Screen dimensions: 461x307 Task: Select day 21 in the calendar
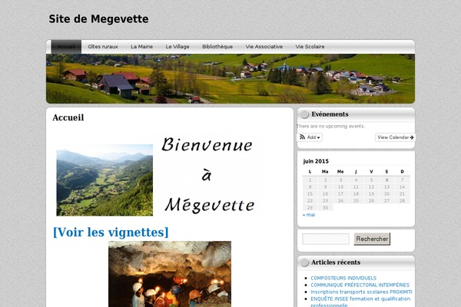click(x=402, y=194)
